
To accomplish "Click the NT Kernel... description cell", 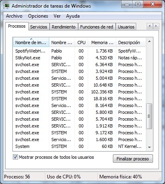I will (130, 146).
